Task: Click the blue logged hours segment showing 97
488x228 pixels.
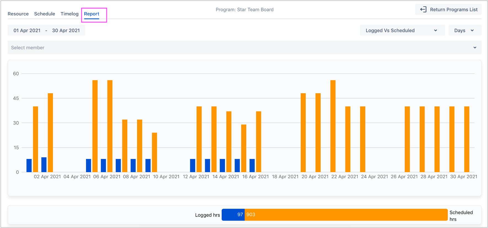Action: pos(233,215)
